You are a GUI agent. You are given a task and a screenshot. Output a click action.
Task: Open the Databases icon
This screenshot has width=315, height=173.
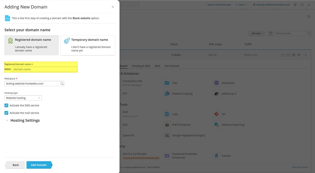pyautogui.click(x=217, y=83)
